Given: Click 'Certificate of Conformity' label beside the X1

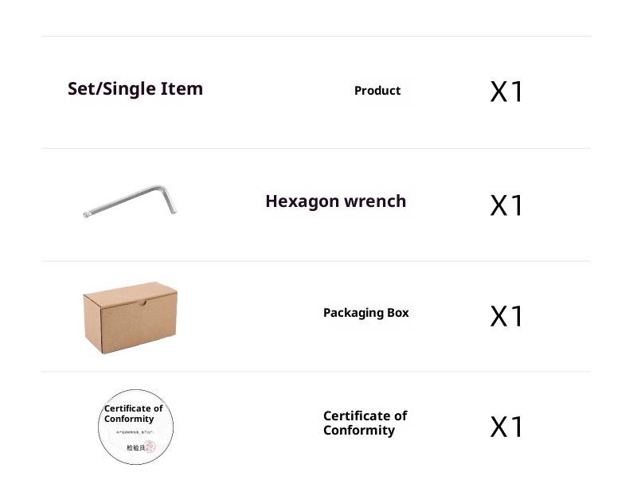Looking at the screenshot, I should (365, 423).
